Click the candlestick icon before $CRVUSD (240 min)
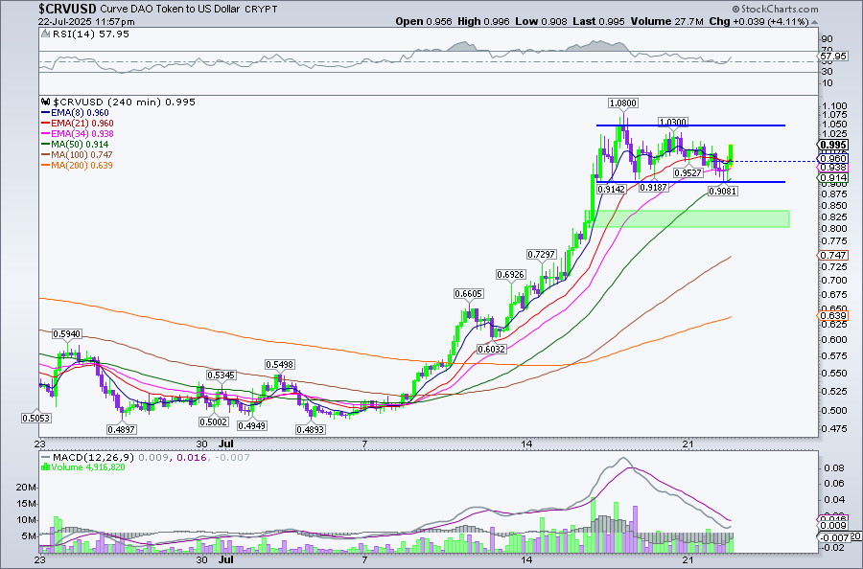863x569 pixels. (x=46, y=102)
